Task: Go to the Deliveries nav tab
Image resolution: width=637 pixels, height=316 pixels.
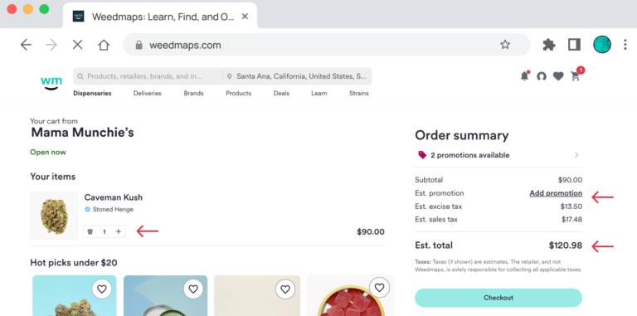Action: click(x=148, y=94)
